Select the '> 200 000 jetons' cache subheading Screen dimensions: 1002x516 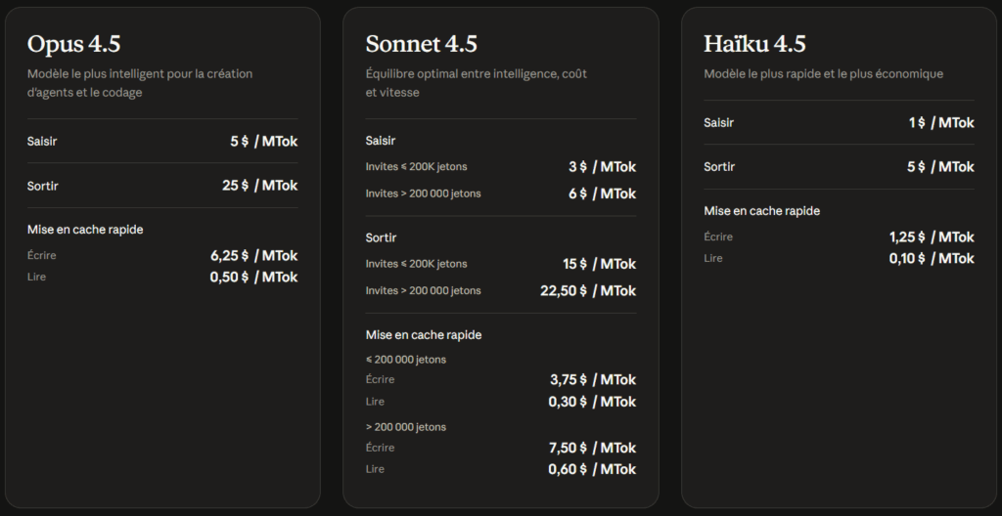coord(406,427)
